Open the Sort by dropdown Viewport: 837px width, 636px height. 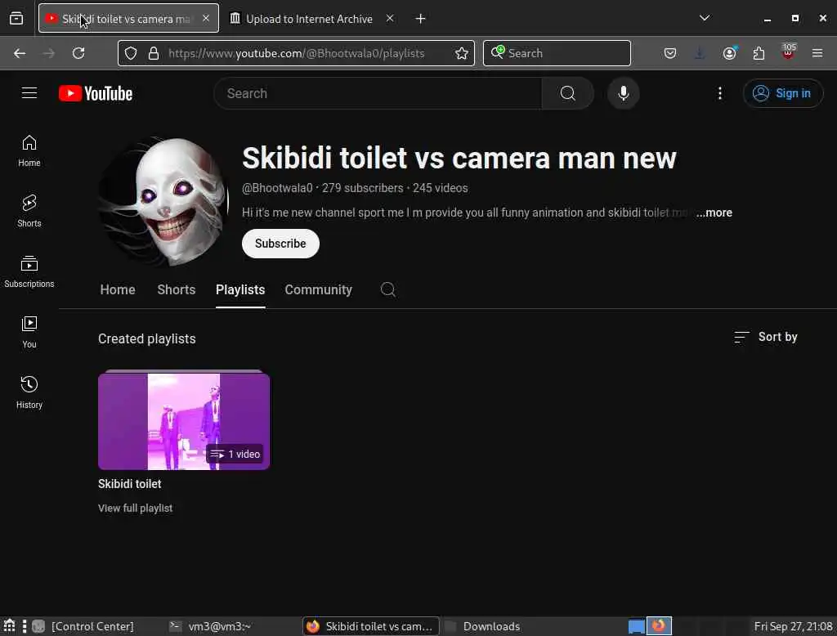click(x=765, y=337)
